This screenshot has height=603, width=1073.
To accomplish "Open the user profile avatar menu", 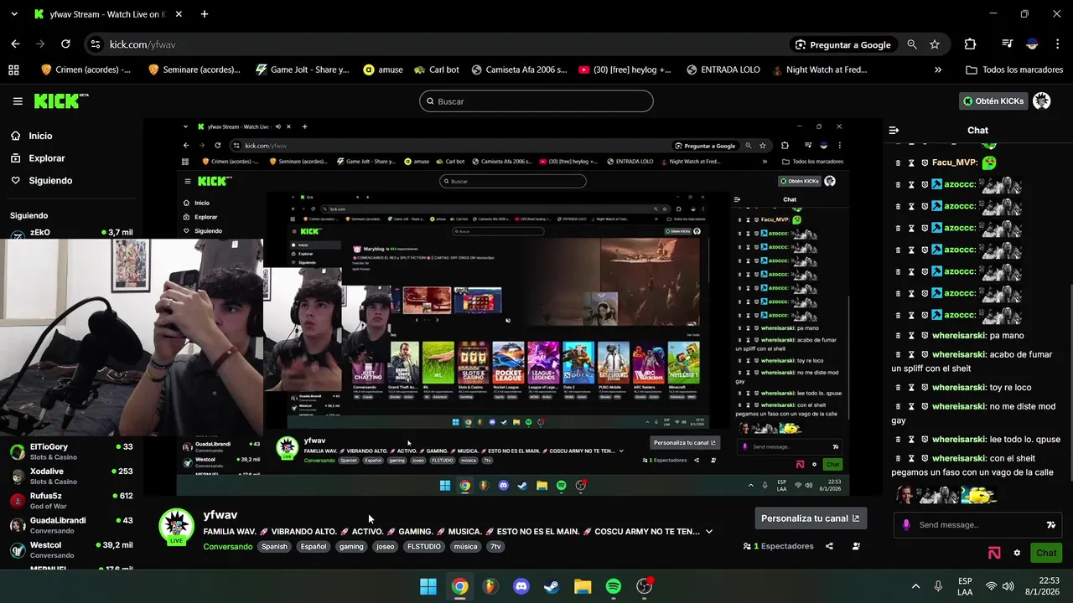I will (1041, 101).
